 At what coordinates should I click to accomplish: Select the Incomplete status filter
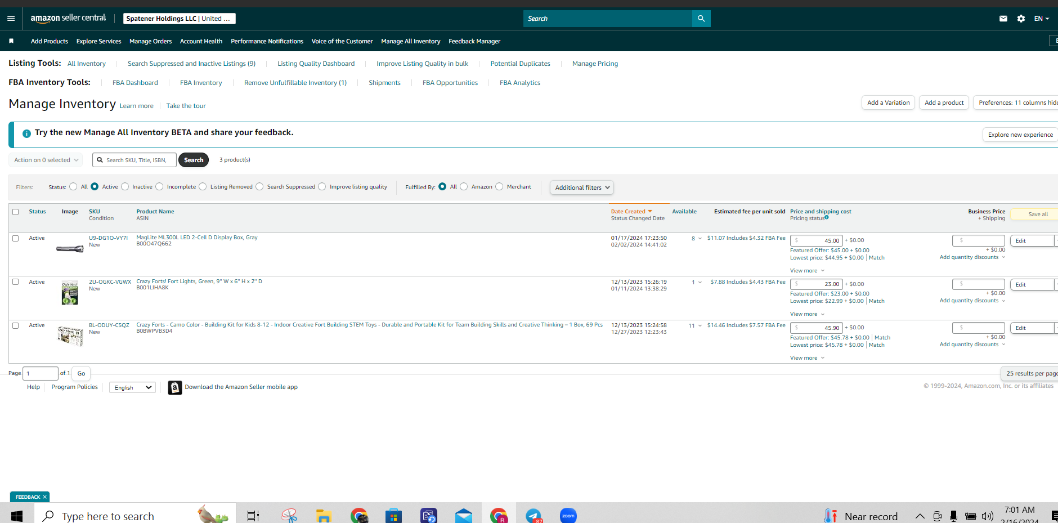(159, 187)
